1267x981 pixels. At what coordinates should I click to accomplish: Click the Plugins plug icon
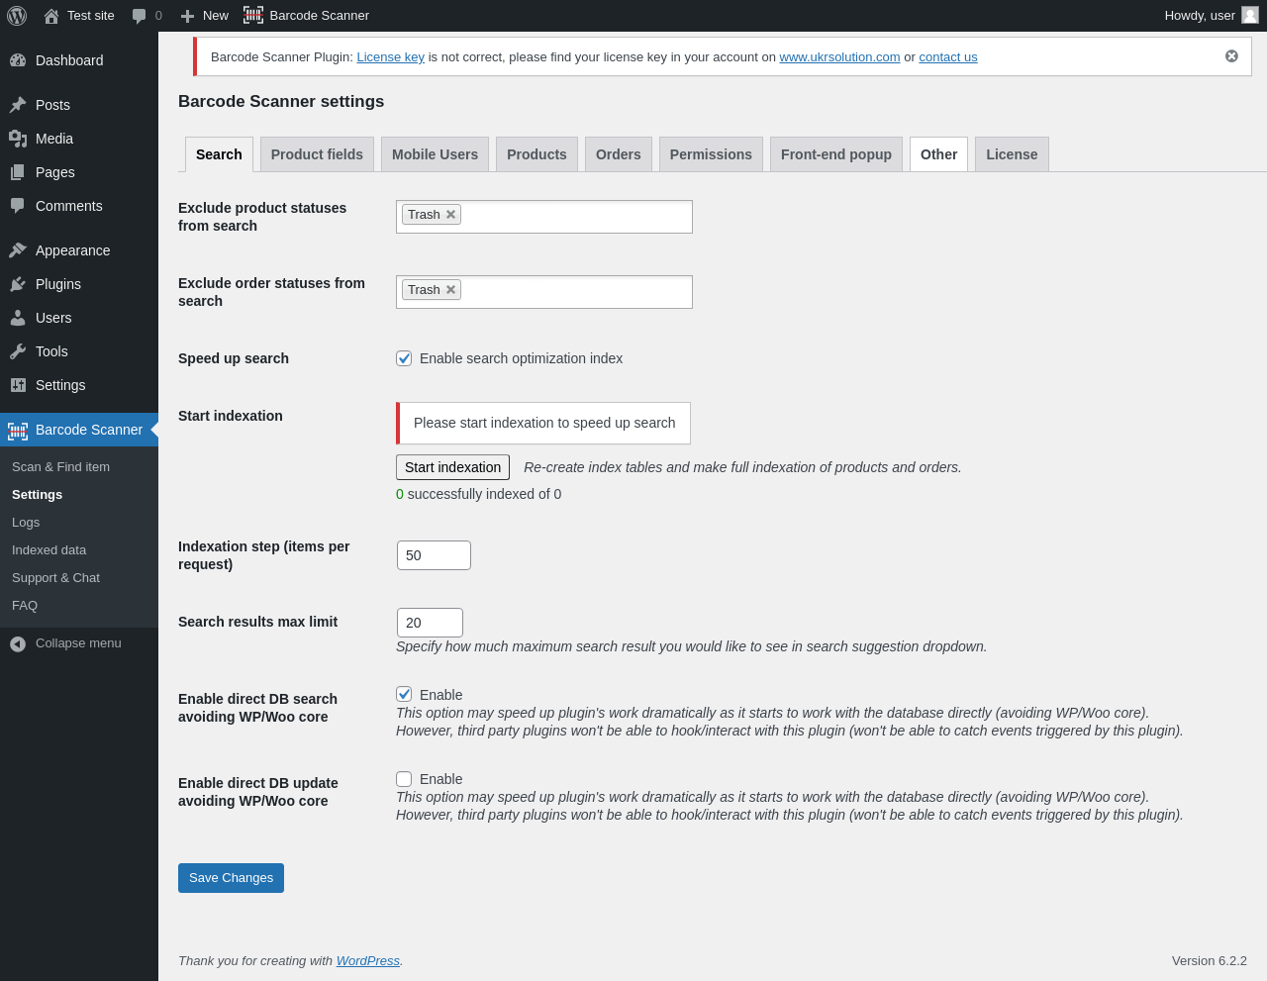pos(18,284)
